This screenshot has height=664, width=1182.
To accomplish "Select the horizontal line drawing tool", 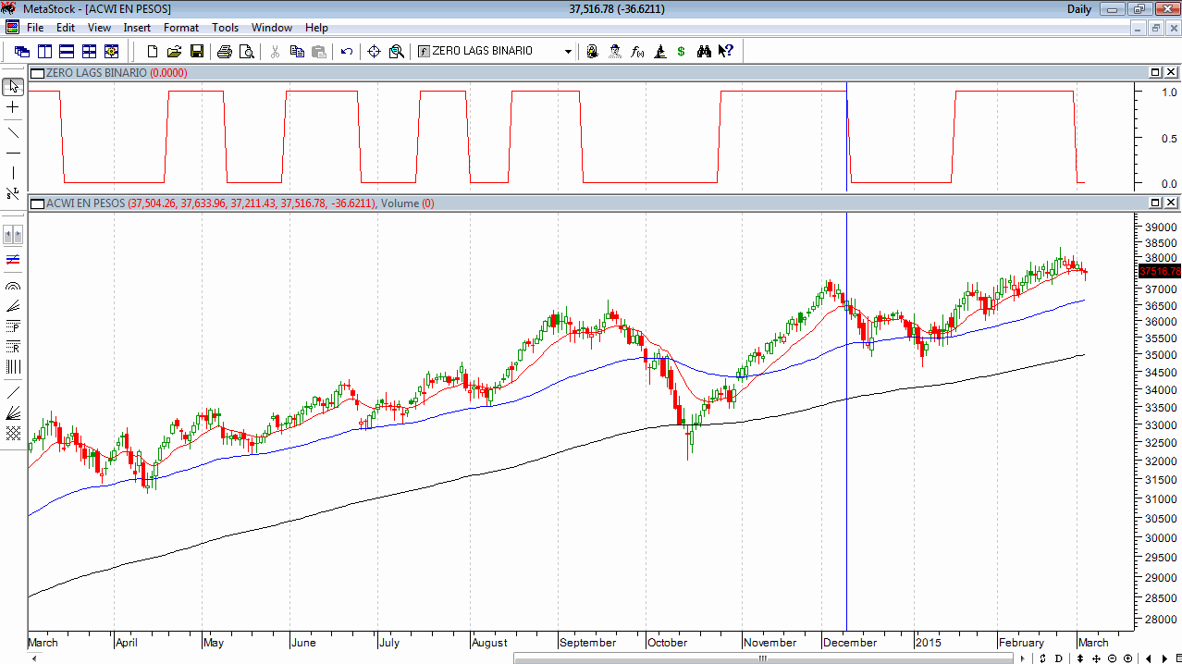I will click(x=13, y=152).
